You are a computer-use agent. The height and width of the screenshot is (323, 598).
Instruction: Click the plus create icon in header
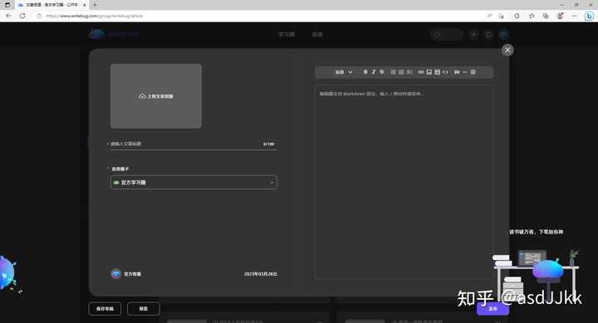(x=473, y=35)
